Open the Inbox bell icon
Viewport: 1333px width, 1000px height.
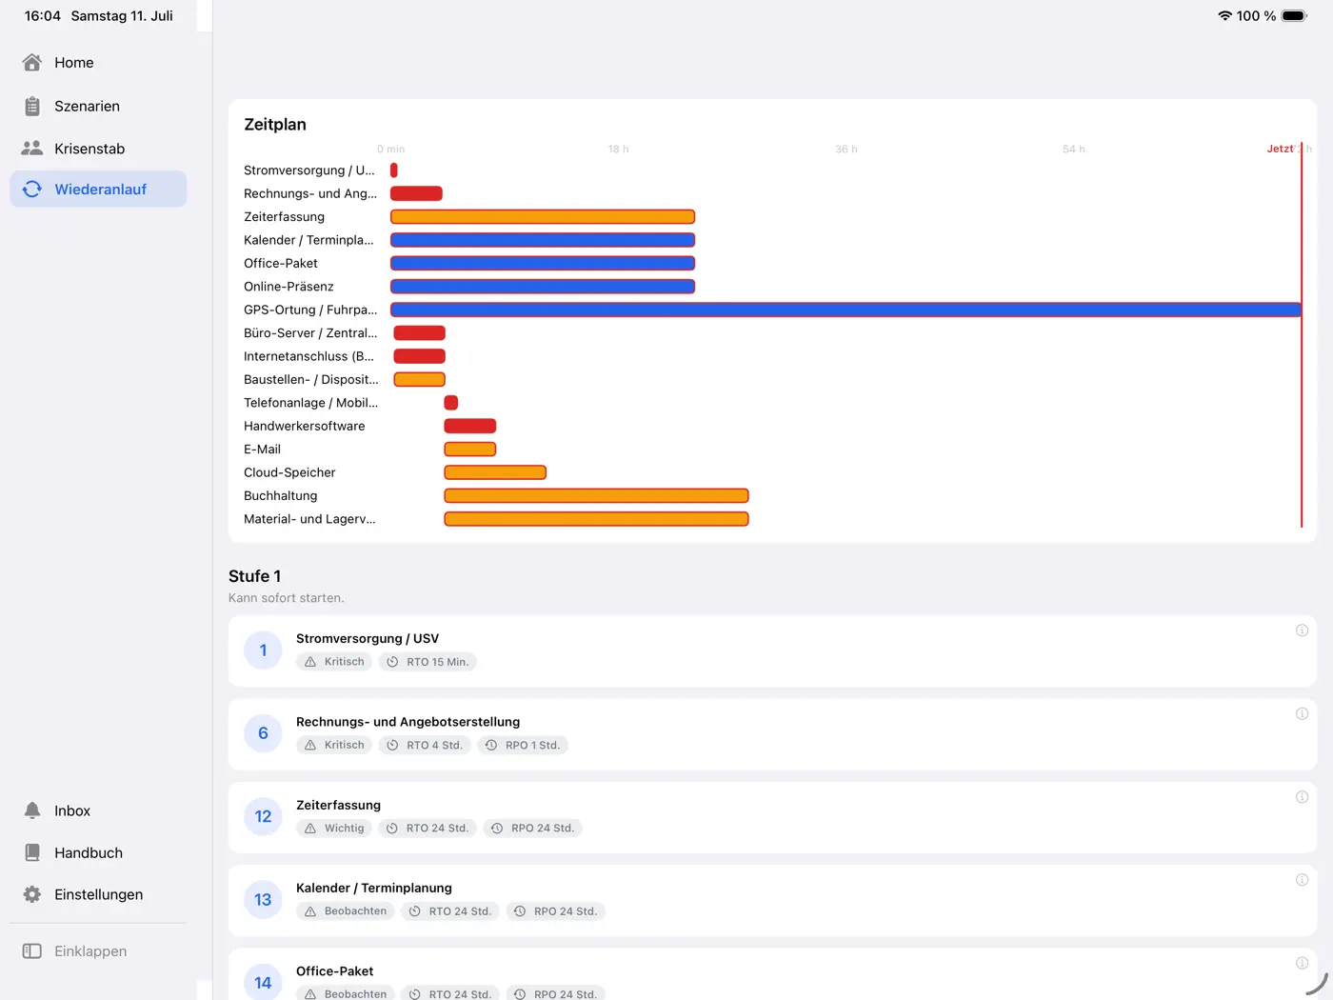click(x=32, y=810)
